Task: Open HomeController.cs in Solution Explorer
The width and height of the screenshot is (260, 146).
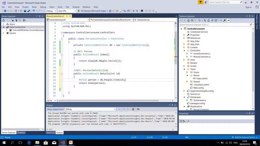Action: pyautogui.click(x=201, y=54)
